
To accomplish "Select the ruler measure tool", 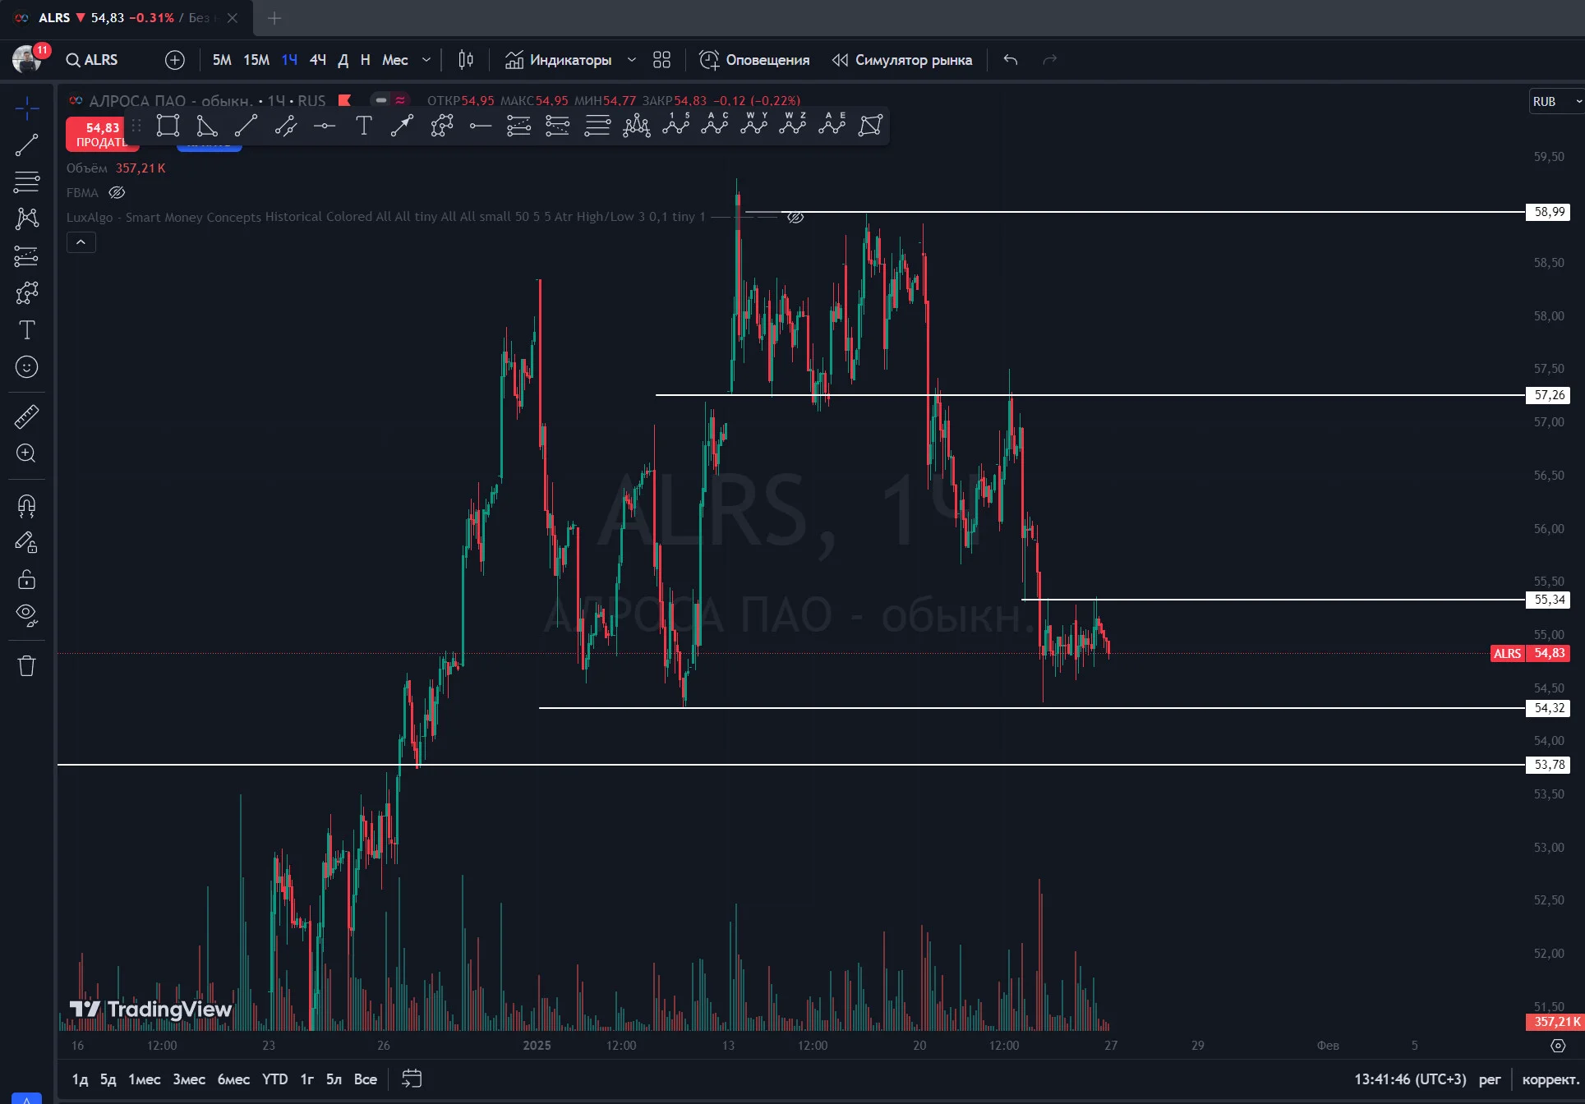I will coord(26,416).
